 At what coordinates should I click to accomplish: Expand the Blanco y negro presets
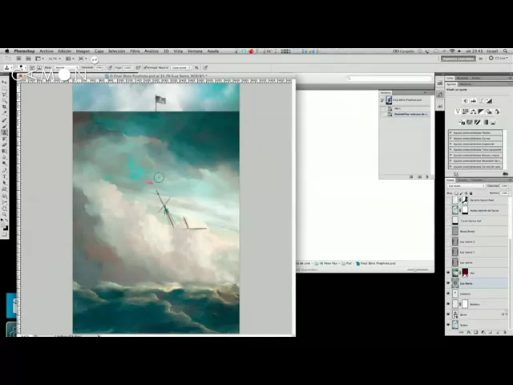(x=450, y=155)
